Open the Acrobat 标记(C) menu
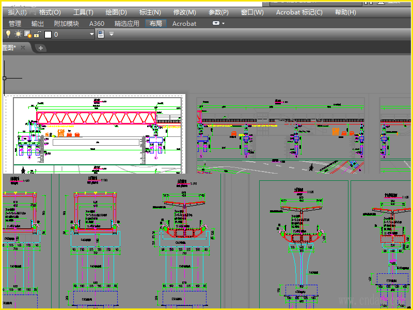 point(299,12)
